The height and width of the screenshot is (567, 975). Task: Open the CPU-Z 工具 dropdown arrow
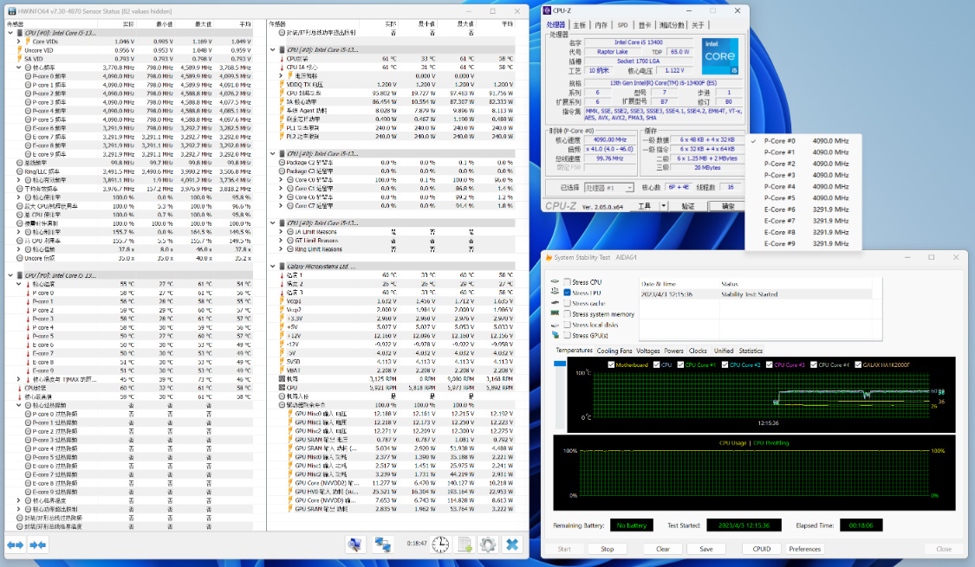click(x=663, y=206)
